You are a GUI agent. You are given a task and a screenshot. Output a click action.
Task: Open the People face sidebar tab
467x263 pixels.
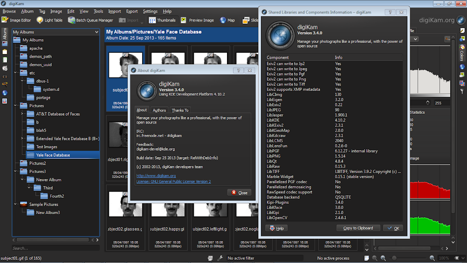(5, 101)
